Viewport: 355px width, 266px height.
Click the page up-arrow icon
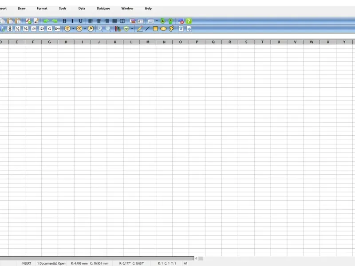(x=181, y=29)
